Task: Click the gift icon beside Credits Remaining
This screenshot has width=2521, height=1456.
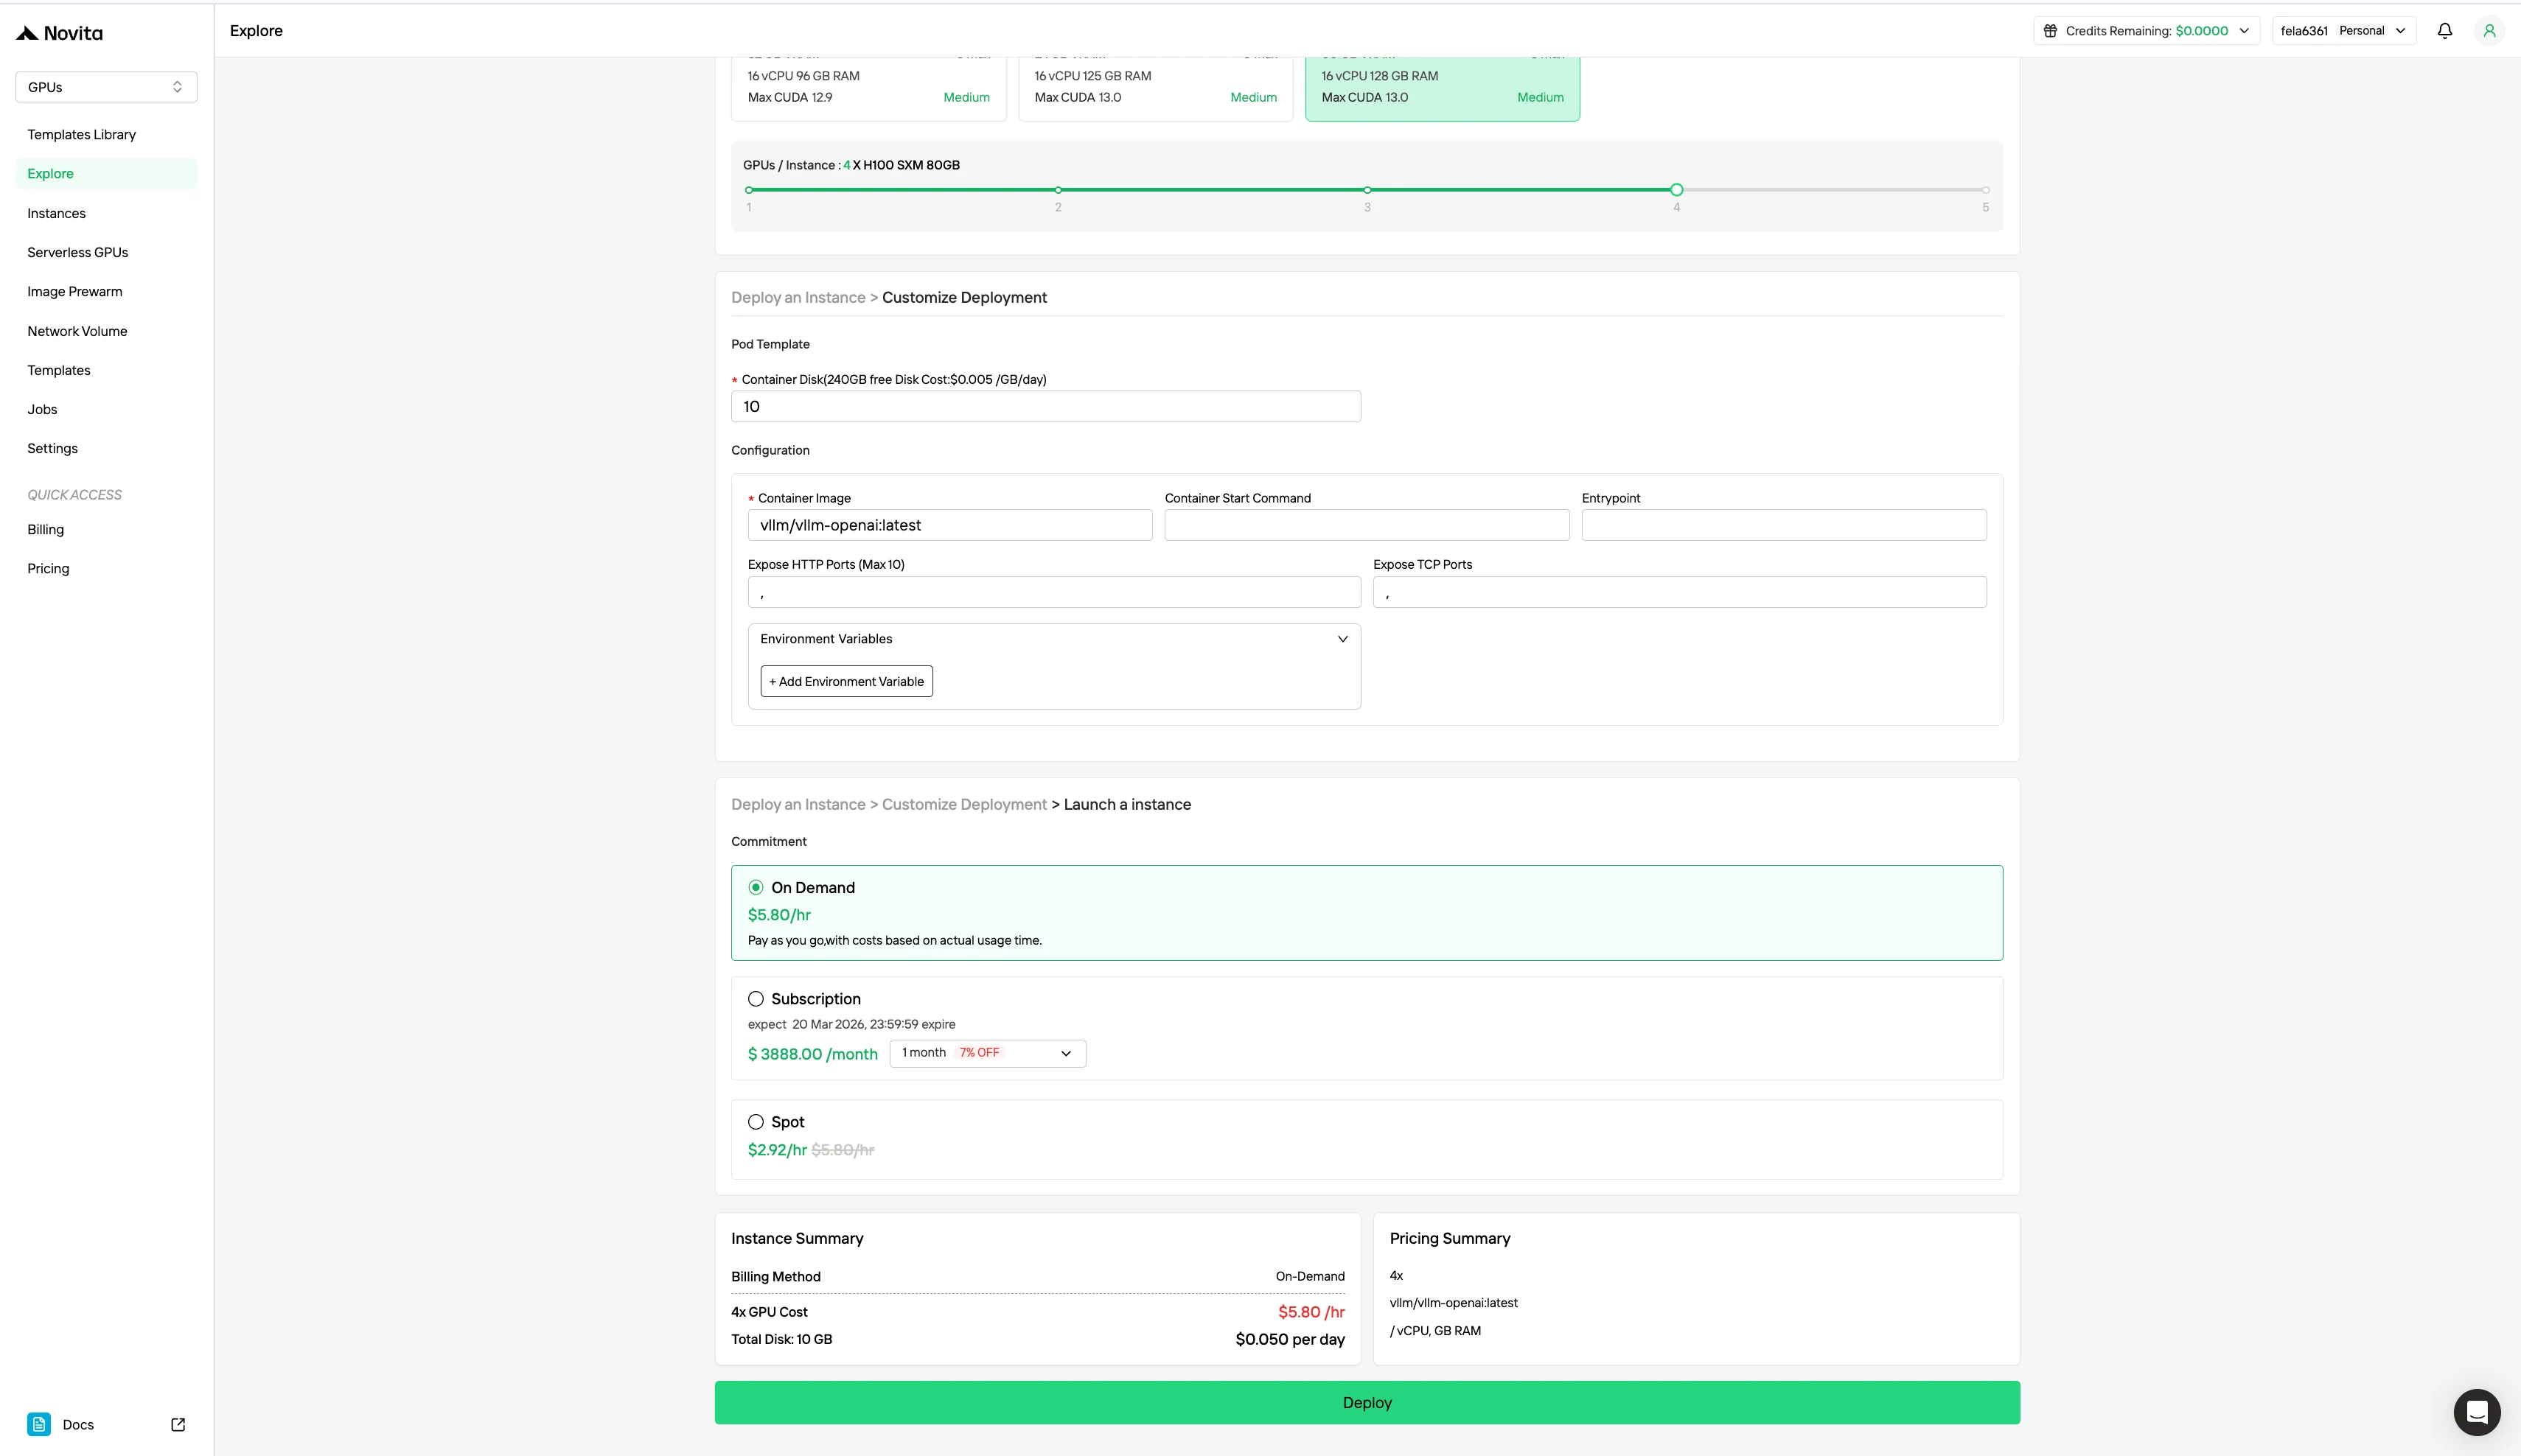Action: pos(2050,31)
